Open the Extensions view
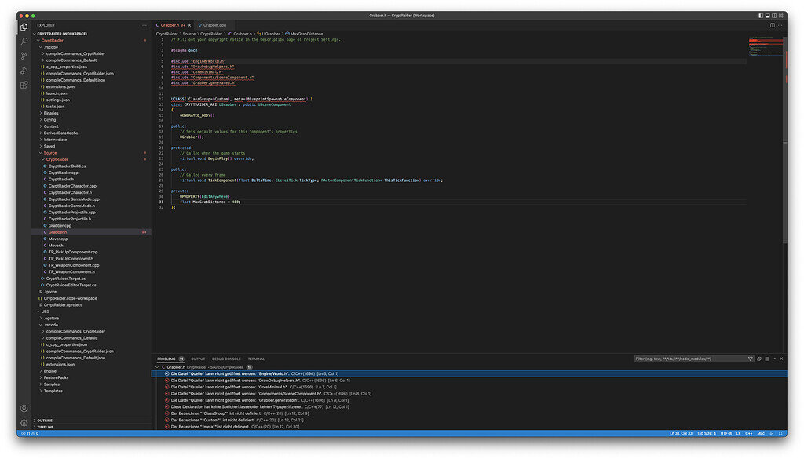This screenshot has width=804, height=459. tap(24, 84)
